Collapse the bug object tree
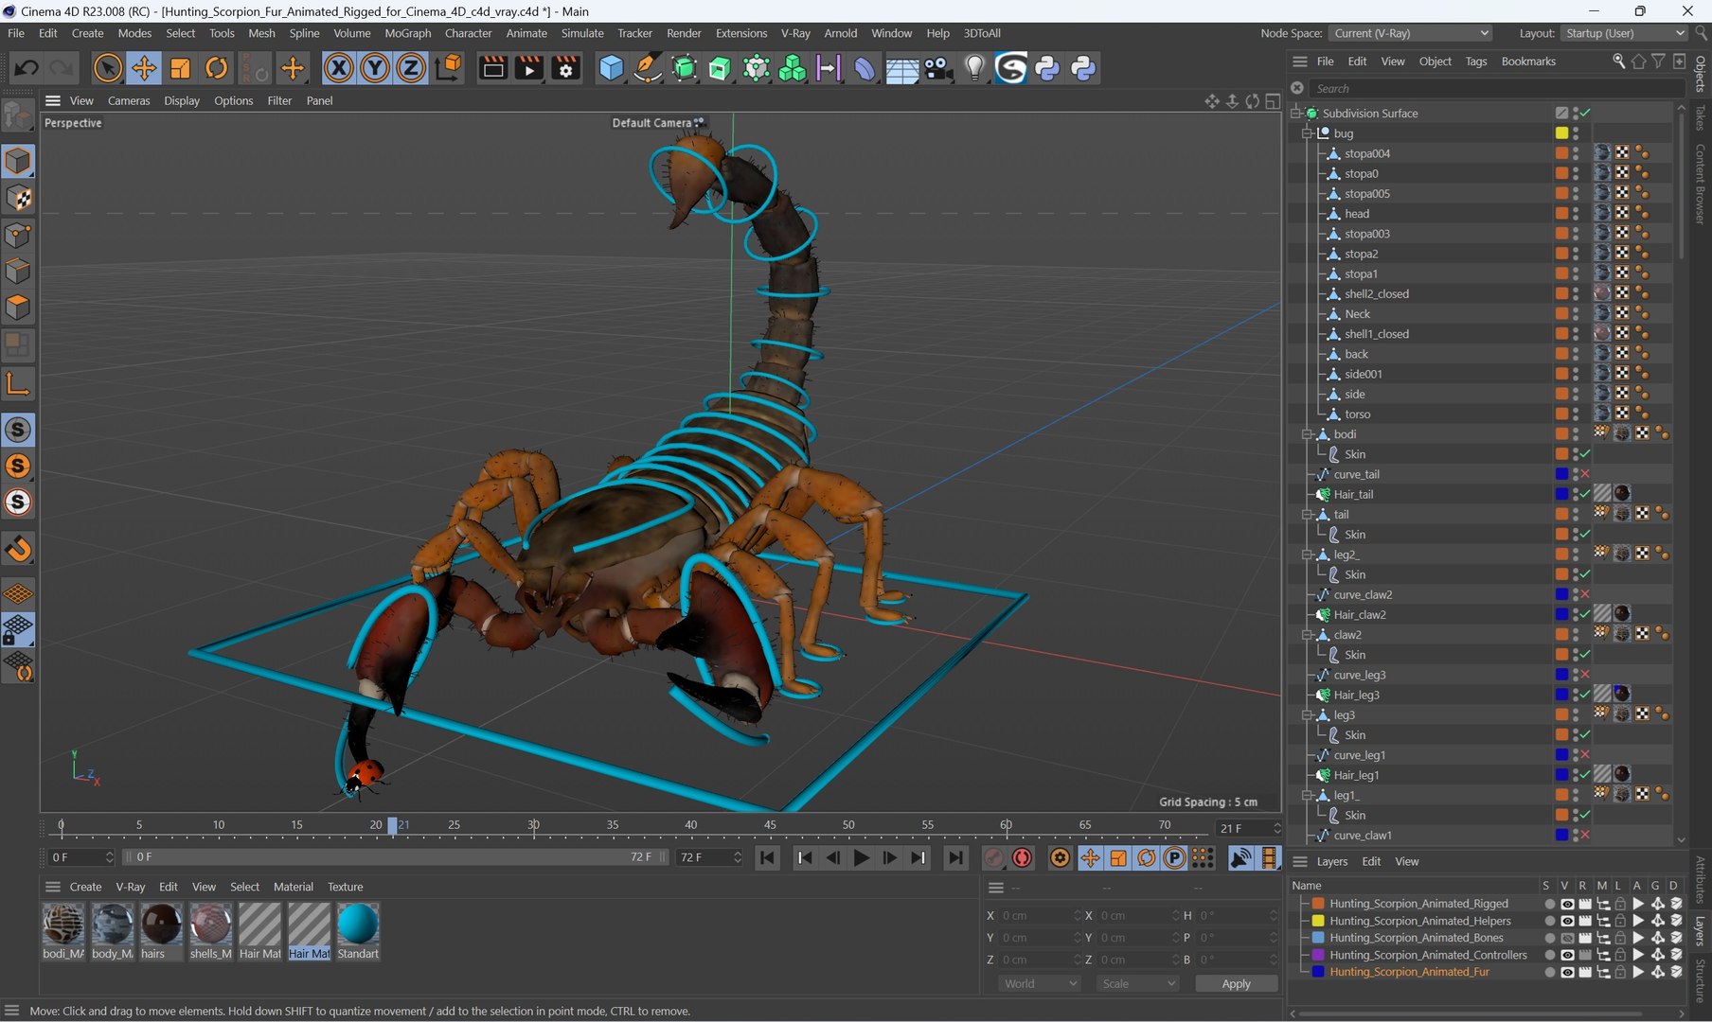 tap(1307, 133)
